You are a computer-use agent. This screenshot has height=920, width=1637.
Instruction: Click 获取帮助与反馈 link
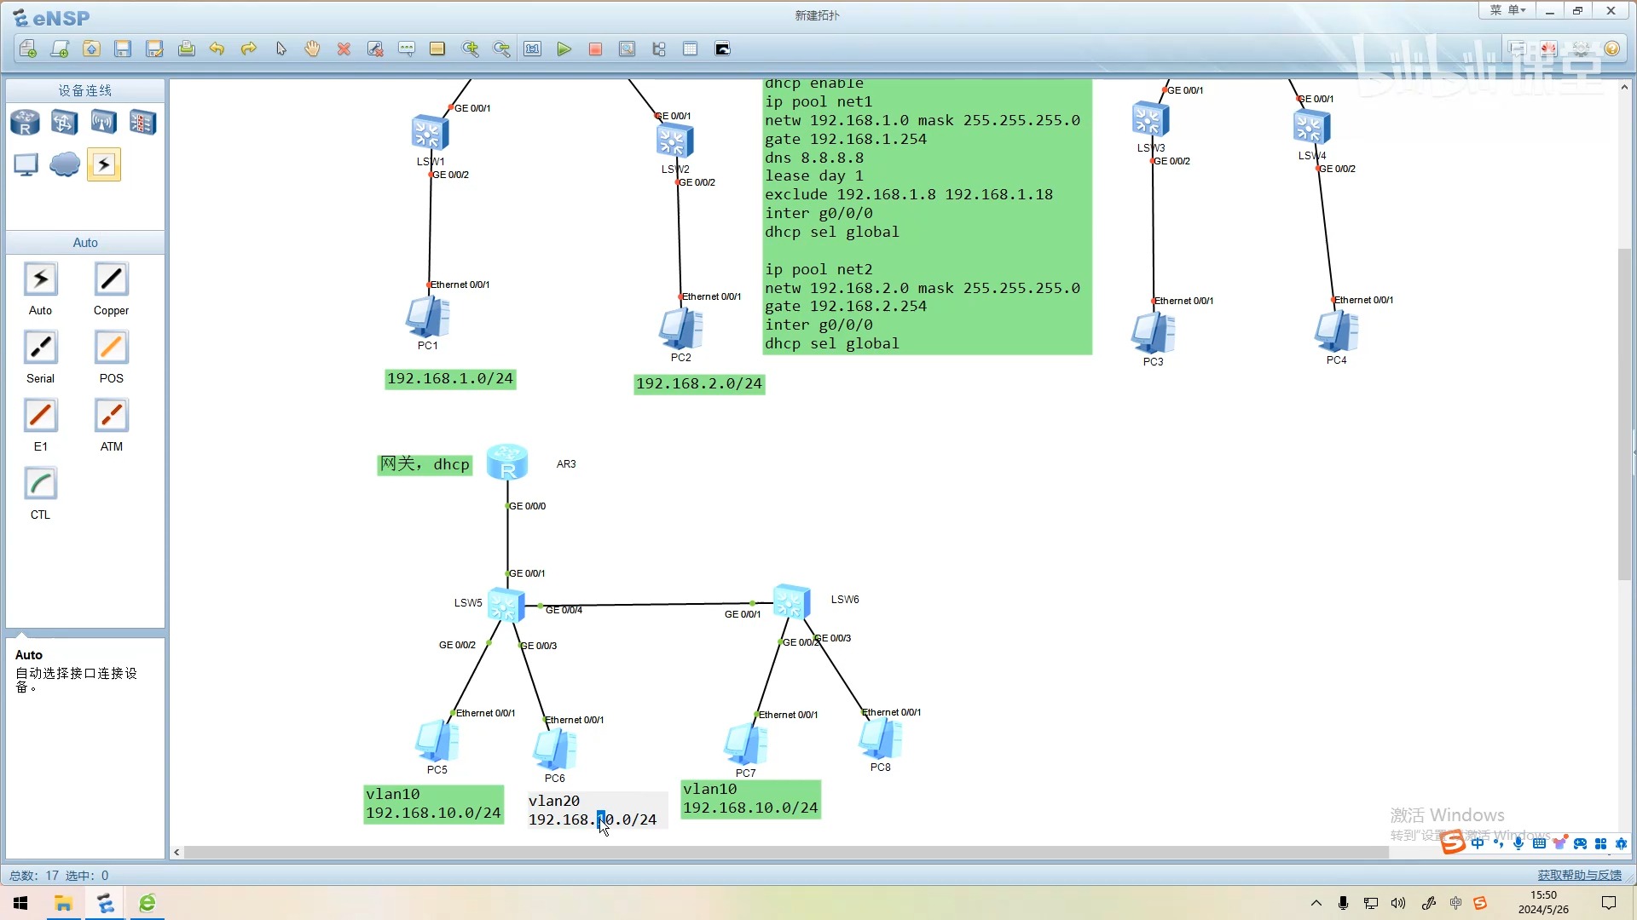[x=1579, y=875]
